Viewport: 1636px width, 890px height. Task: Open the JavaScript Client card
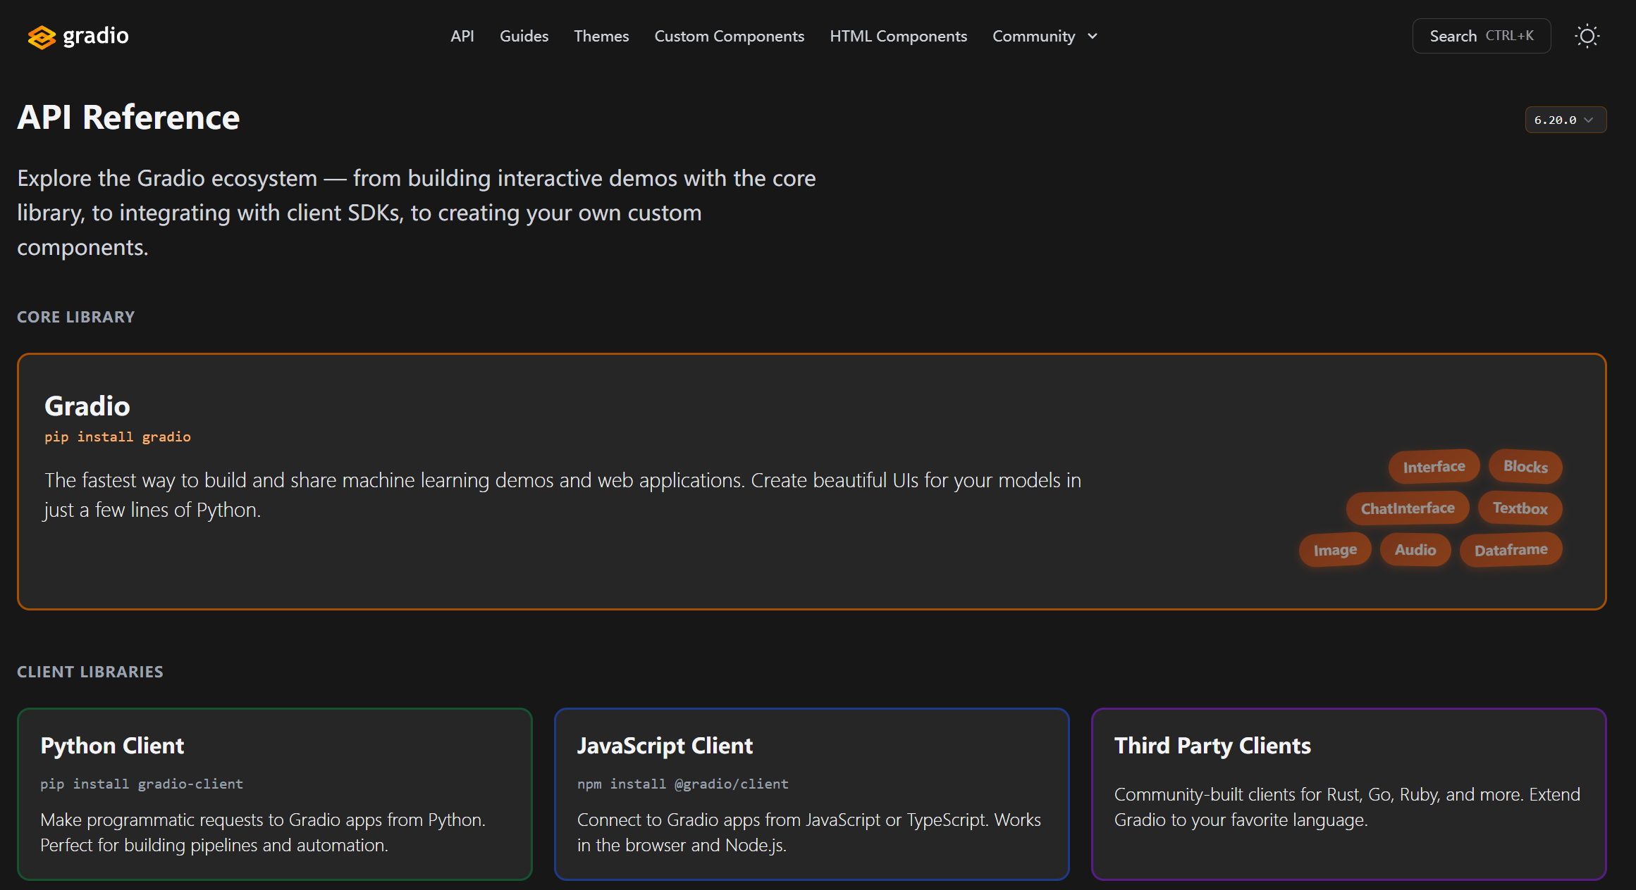(812, 794)
